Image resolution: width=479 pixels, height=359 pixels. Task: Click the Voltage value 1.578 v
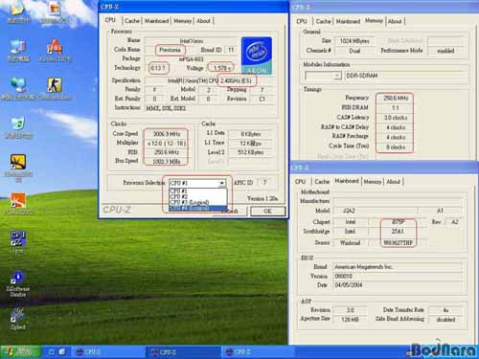[x=221, y=68]
